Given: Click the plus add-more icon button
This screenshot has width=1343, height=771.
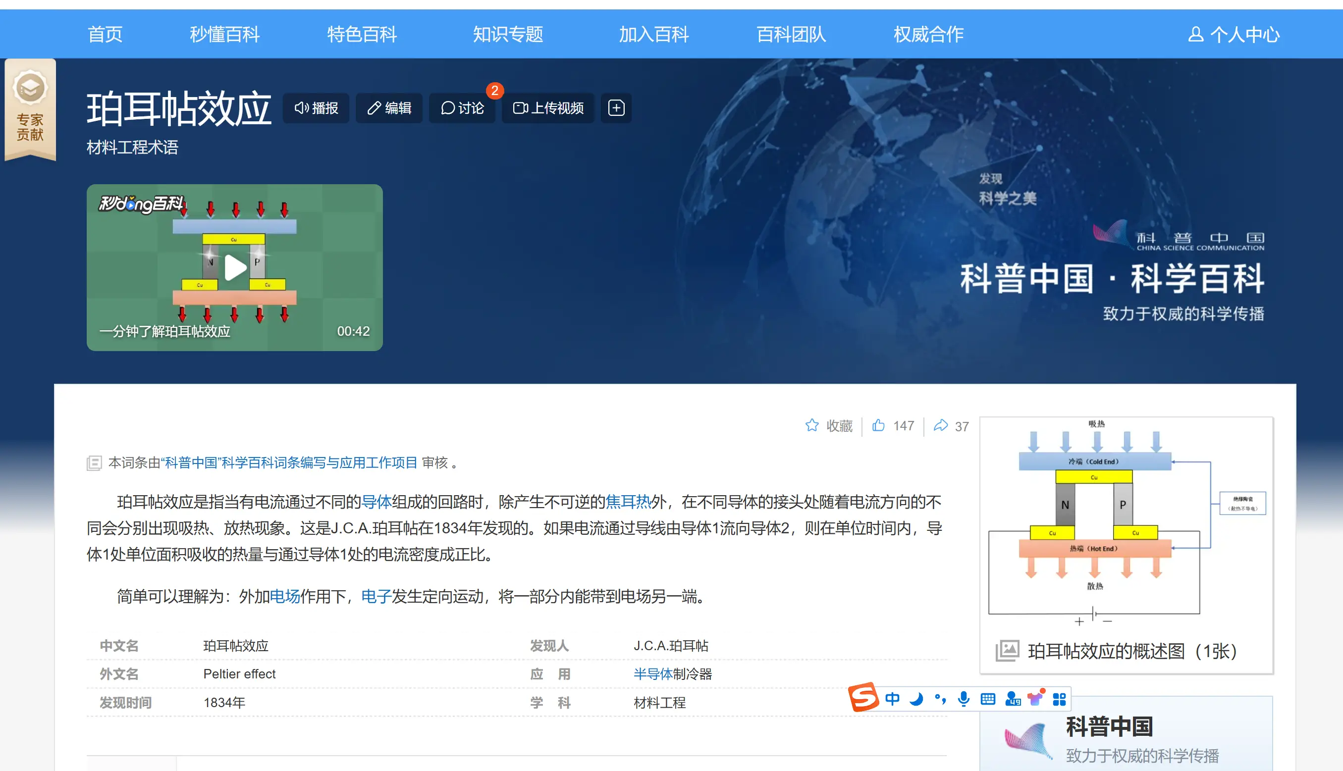Looking at the screenshot, I should click(x=616, y=108).
